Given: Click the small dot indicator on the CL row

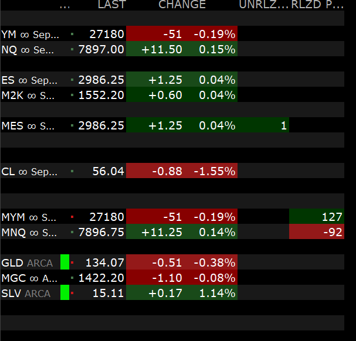Looking at the screenshot, I should click(72, 171).
